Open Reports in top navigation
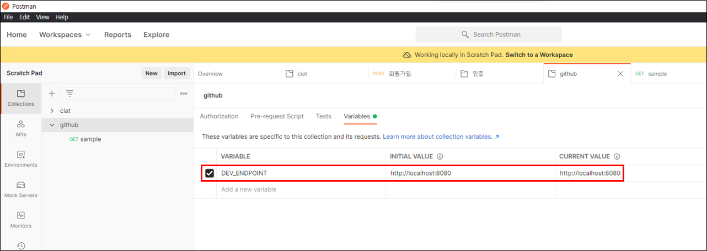The width and height of the screenshot is (707, 251). (x=117, y=35)
